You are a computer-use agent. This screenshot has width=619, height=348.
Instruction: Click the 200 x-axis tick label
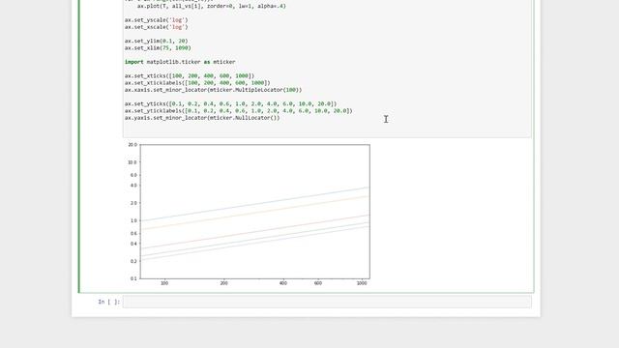tap(223, 283)
